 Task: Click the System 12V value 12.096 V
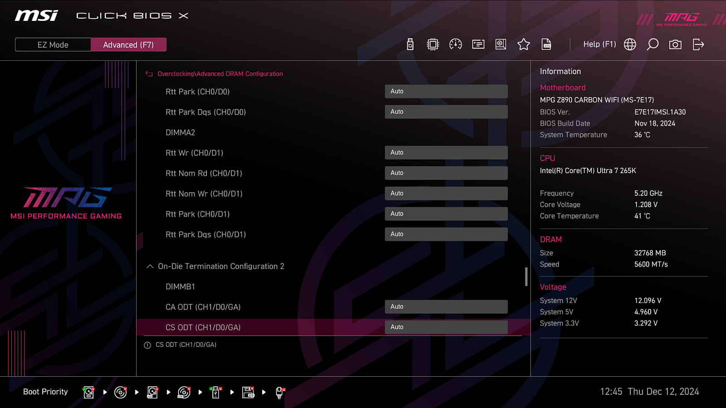pos(648,301)
